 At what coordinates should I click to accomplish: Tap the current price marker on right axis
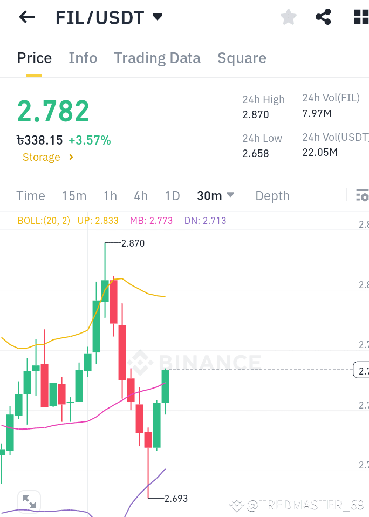[361, 370]
